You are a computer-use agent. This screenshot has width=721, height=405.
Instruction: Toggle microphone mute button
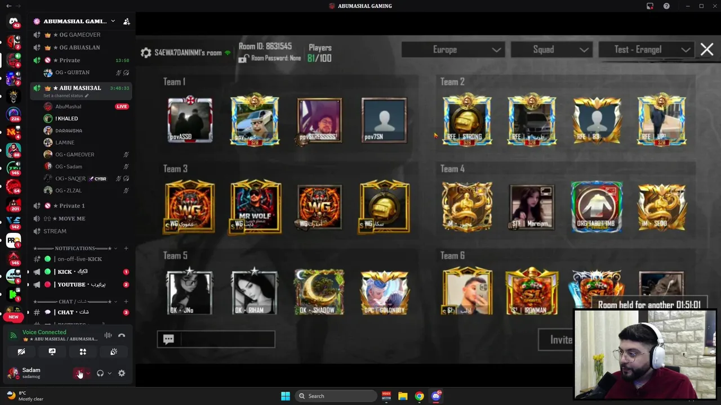coord(79,373)
